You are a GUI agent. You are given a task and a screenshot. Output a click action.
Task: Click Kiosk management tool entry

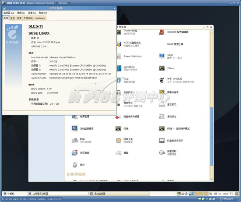point(175,44)
